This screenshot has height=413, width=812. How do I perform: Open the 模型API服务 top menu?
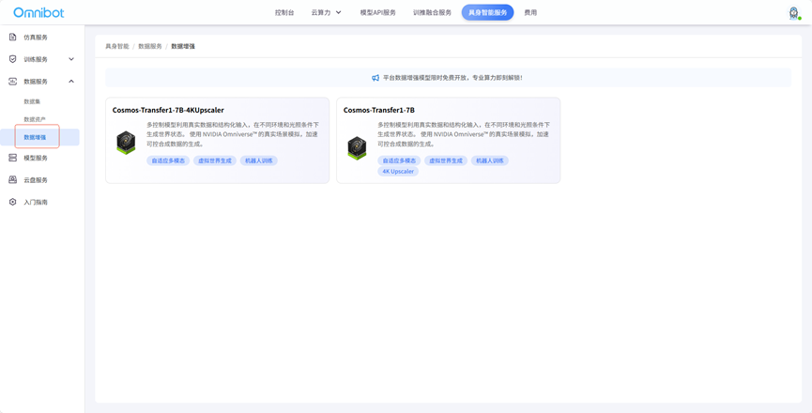377,12
